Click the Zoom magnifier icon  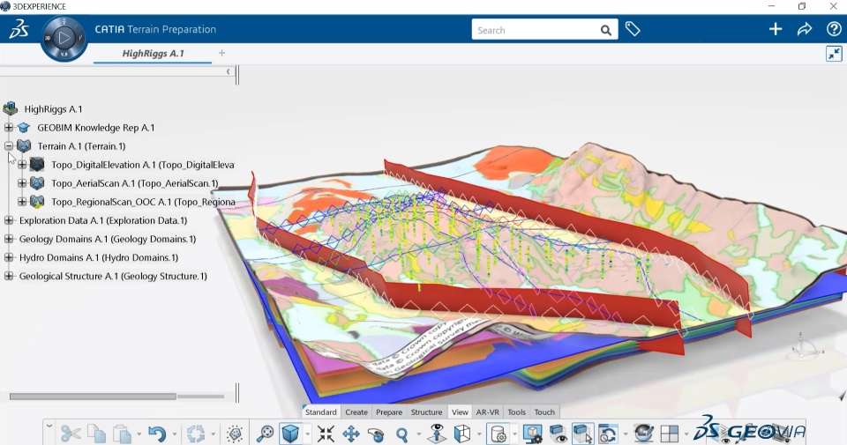pyautogui.click(x=402, y=434)
